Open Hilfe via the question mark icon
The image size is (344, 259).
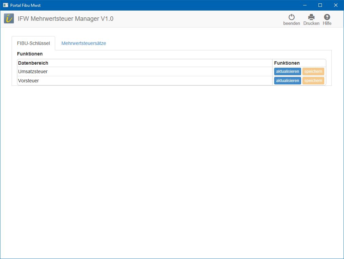[327, 17]
